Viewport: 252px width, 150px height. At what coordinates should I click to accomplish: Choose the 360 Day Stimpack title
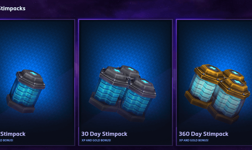coord(204,134)
